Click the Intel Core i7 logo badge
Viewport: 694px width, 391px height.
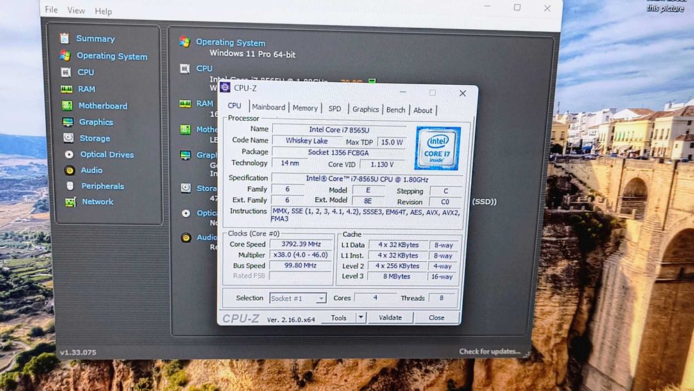tap(437, 148)
